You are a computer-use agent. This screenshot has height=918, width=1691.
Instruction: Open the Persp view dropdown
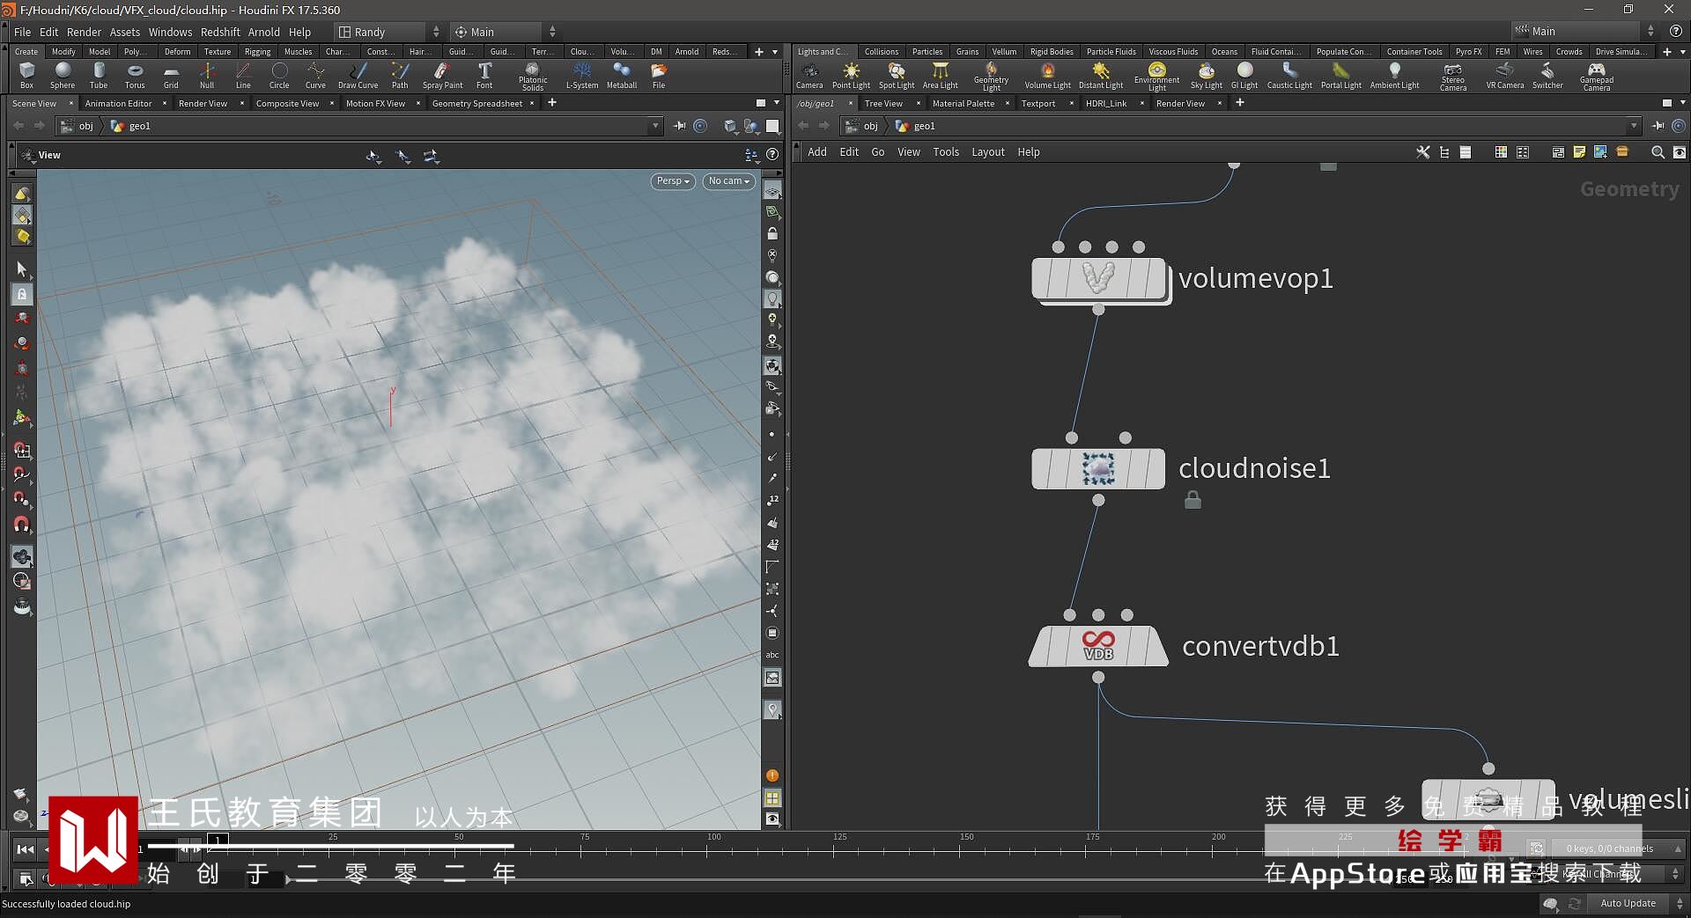pos(673,181)
